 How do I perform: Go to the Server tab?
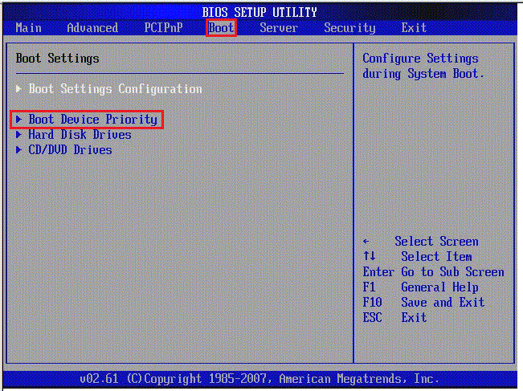pos(279,28)
